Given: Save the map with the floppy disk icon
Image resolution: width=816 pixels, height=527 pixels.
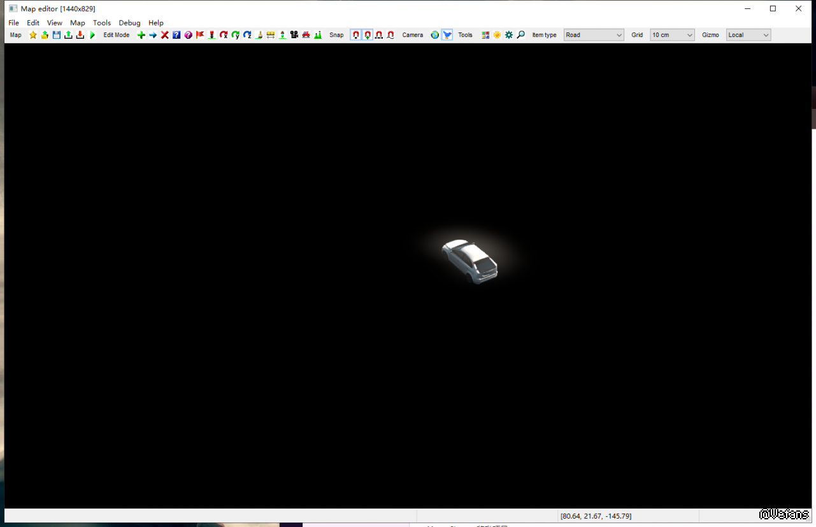Looking at the screenshot, I should 57,35.
